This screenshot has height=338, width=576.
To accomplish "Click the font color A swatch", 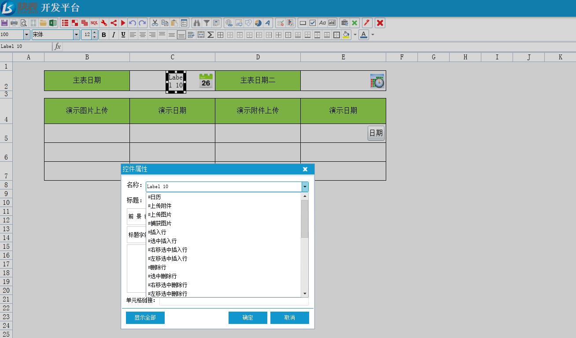I will tap(364, 35).
